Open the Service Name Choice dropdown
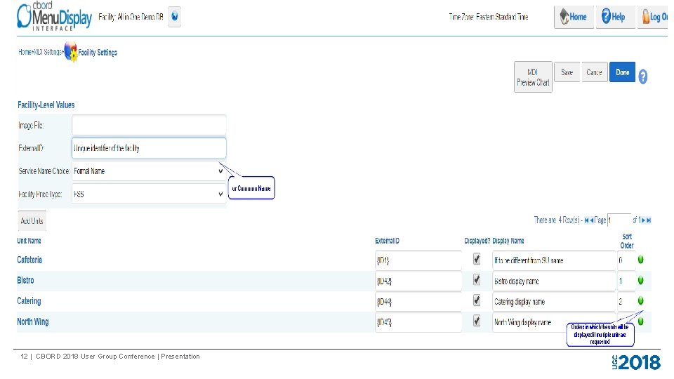The width and height of the screenshot is (674, 379). pyautogui.click(x=149, y=171)
